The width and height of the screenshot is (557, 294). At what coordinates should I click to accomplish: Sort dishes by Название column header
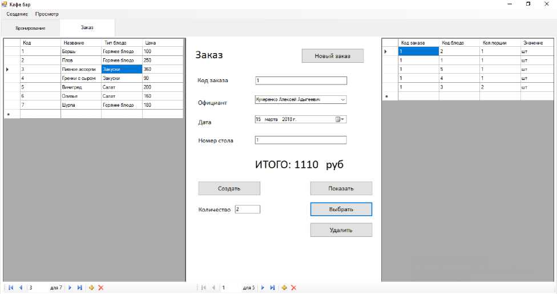click(81, 43)
